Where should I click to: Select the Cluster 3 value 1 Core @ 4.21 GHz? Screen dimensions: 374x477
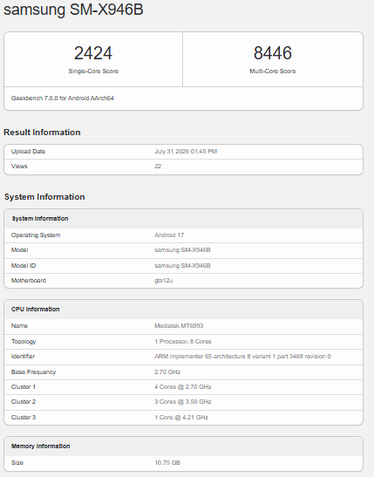(x=181, y=418)
